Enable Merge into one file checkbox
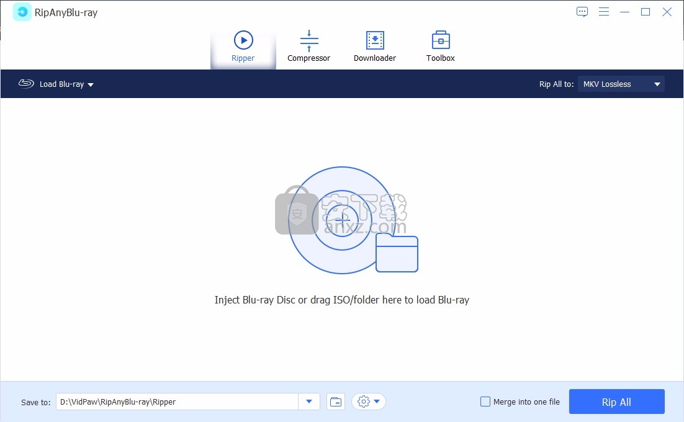 coord(485,402)
